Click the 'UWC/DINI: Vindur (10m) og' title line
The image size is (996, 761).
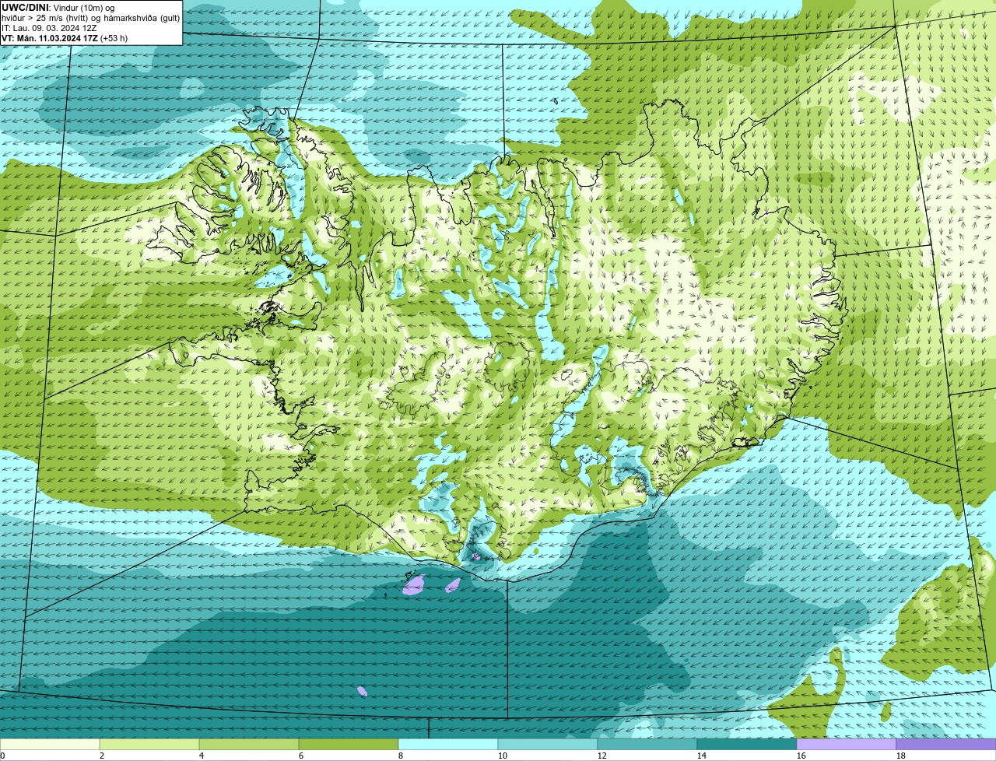pyautogui.click(x=58, y=8)
